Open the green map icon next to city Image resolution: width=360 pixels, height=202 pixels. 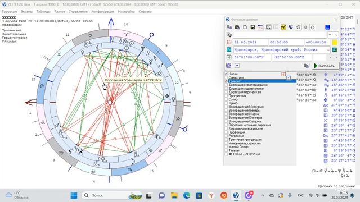335,50
